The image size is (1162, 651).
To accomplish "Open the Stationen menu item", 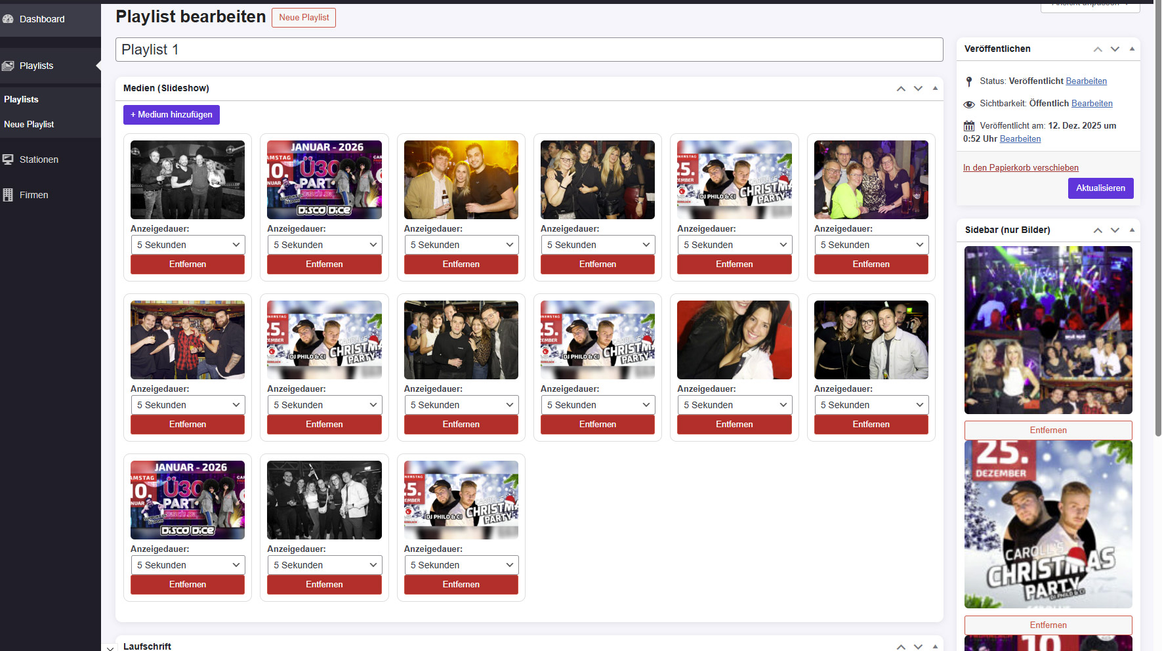I will tap(39, 159).
